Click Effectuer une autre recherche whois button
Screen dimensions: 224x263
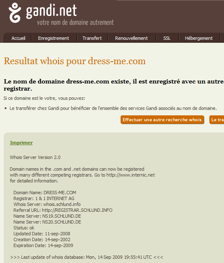[x=162, y=120]
